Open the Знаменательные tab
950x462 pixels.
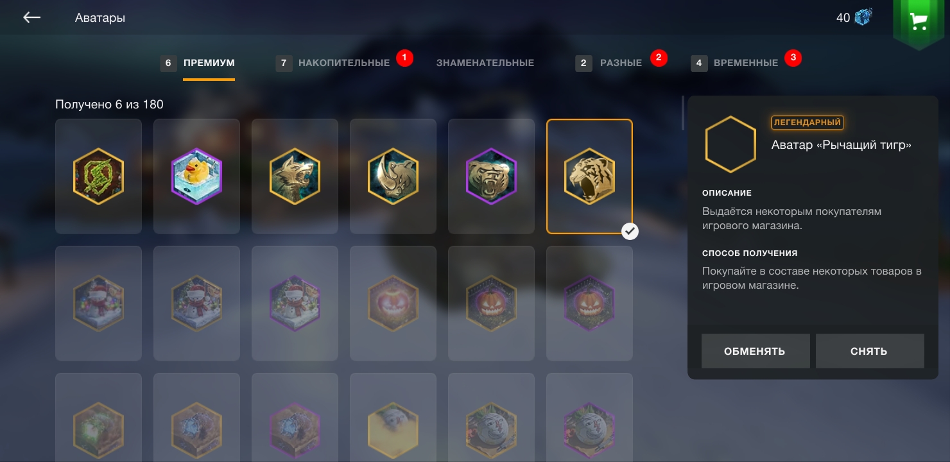tap(485, 63)
